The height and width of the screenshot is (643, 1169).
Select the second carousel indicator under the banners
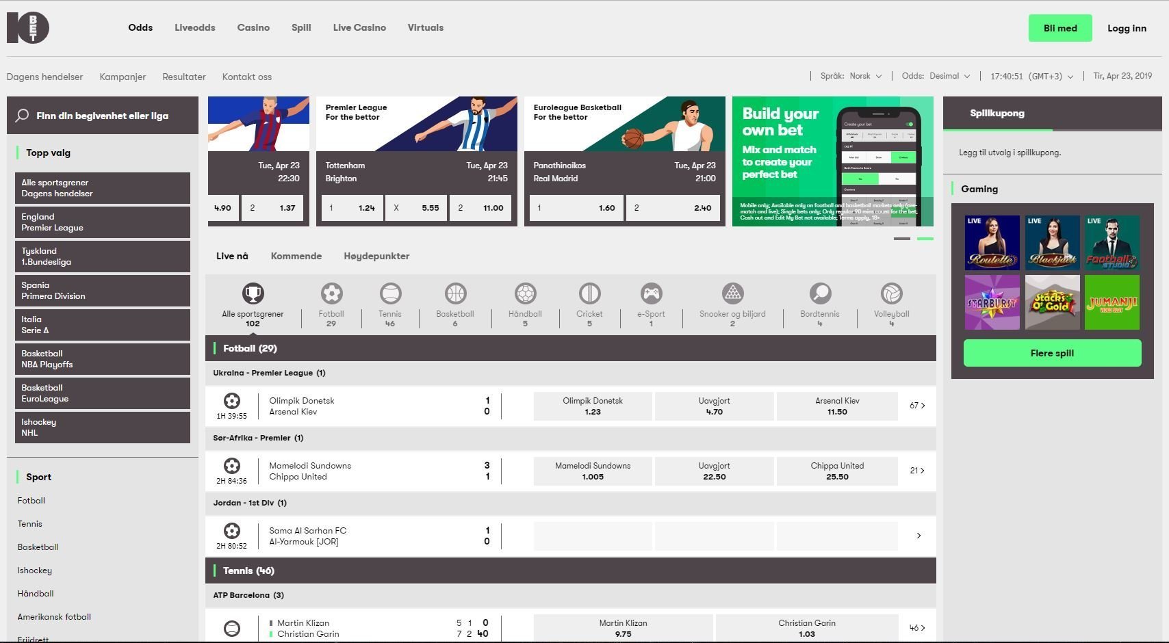click(926, 239)
